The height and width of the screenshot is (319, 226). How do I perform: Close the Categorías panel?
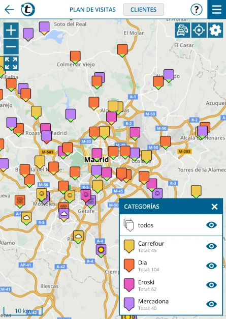pyautogui.click(x=214, y=207)
